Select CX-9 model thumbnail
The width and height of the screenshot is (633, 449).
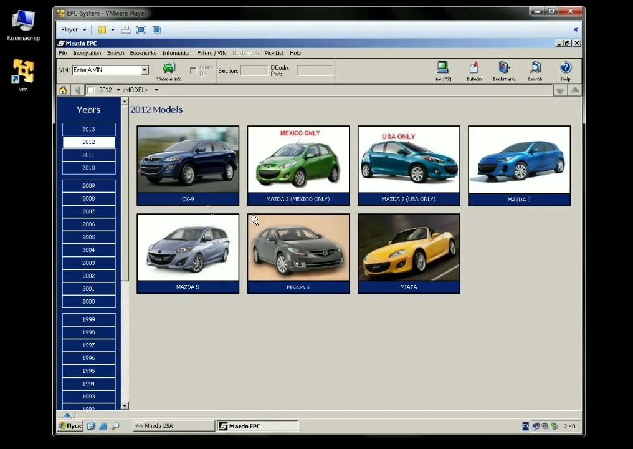pos(188,165)
